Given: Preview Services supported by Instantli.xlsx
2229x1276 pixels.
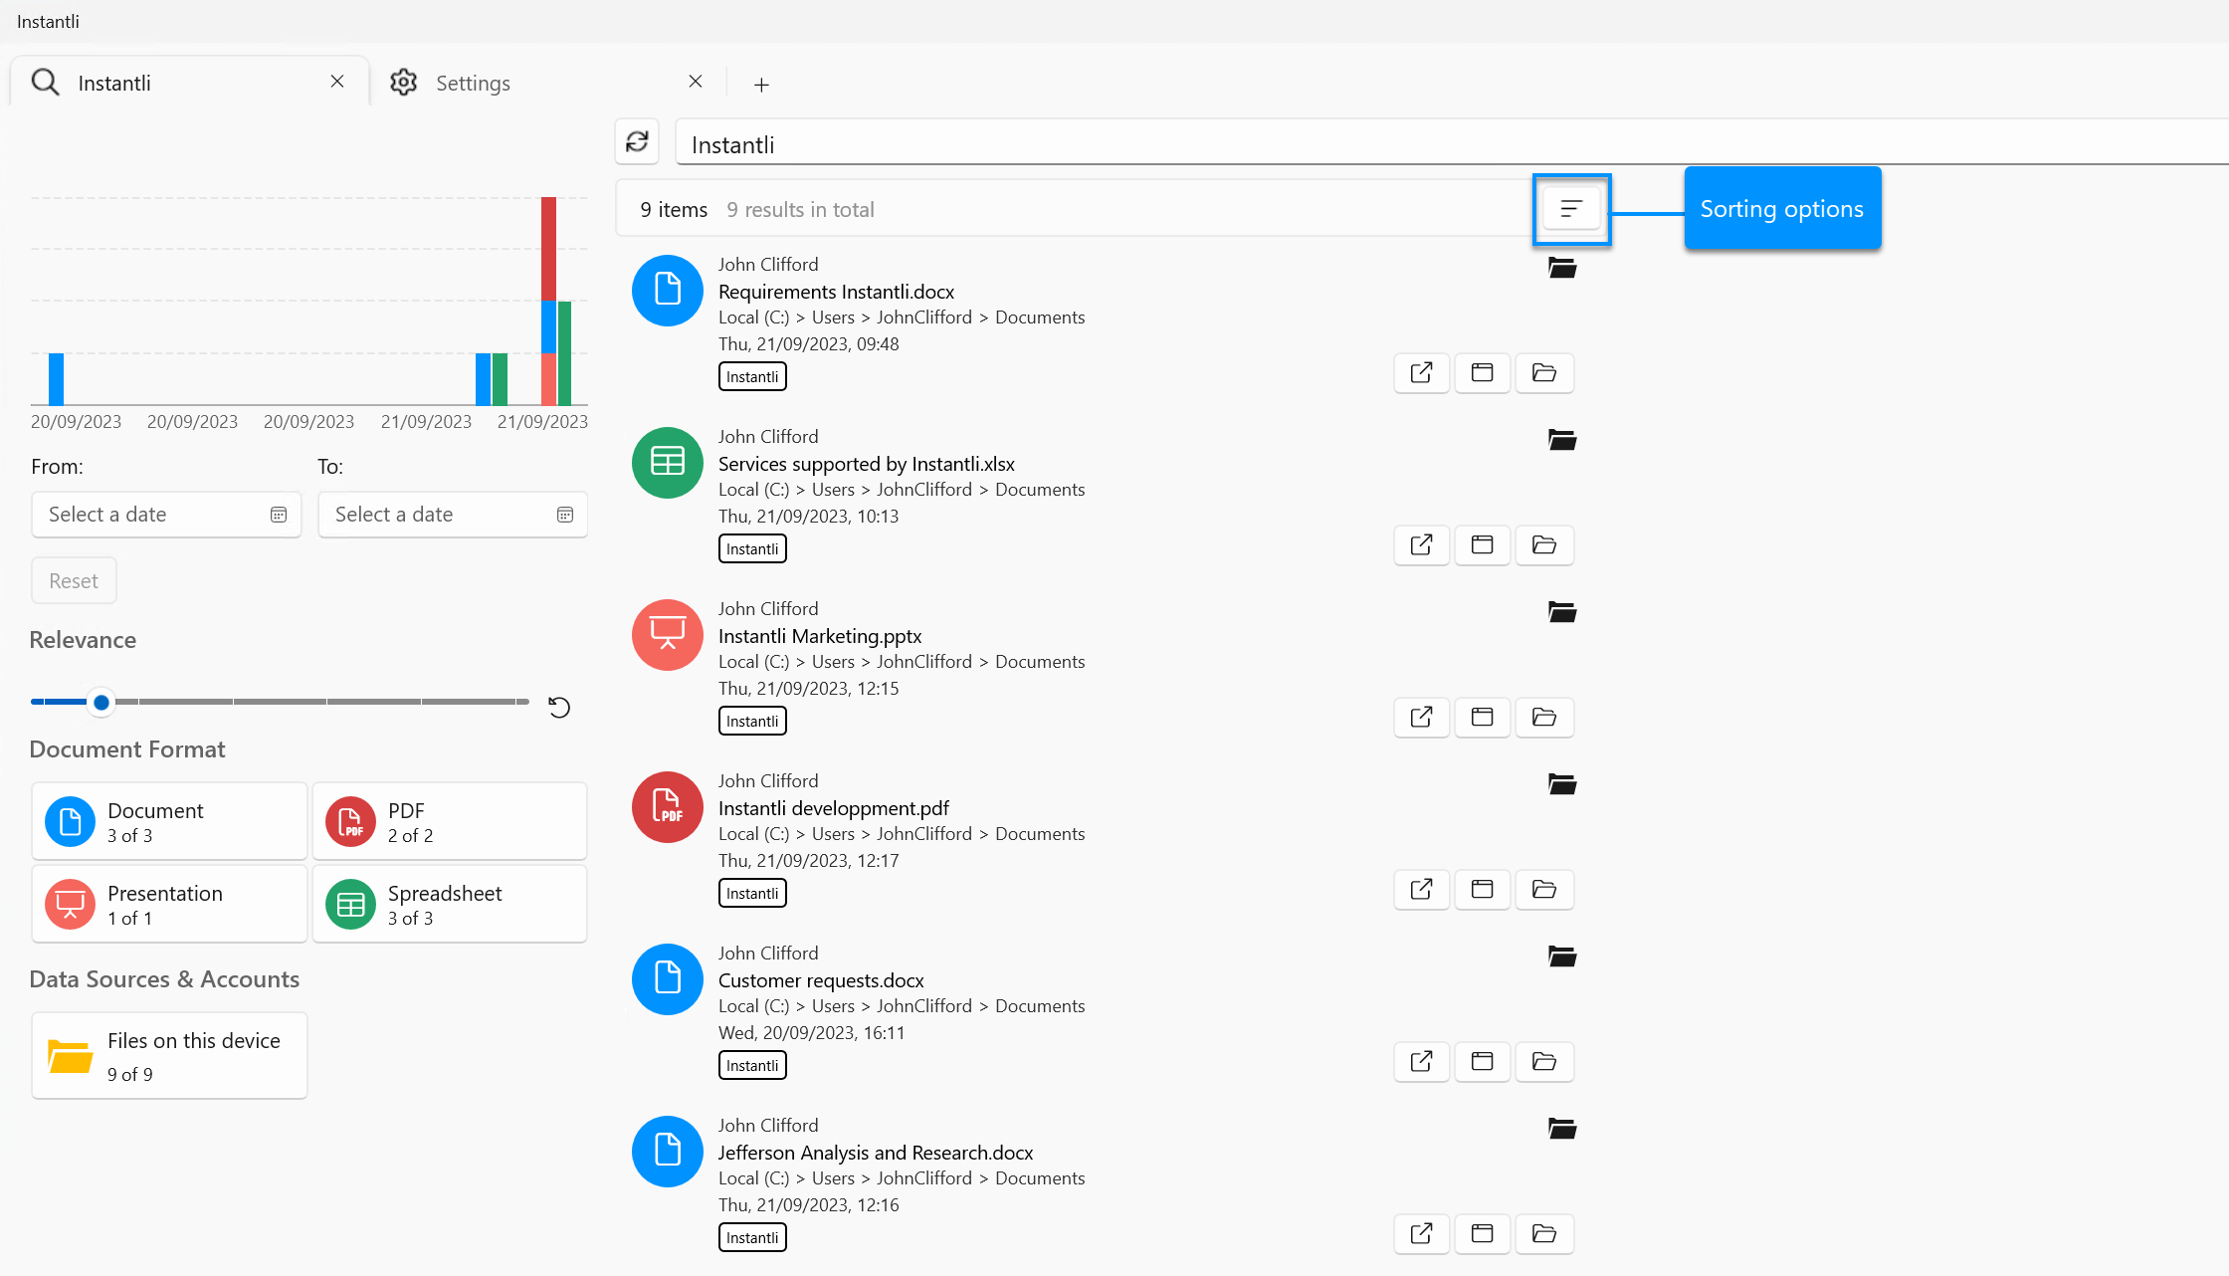Looking at the screenshot, I should 1482,545.
